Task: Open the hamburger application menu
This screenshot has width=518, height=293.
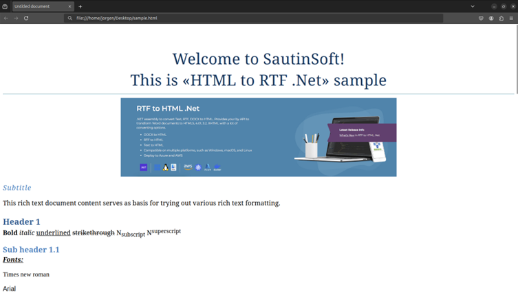Action: 511,18
